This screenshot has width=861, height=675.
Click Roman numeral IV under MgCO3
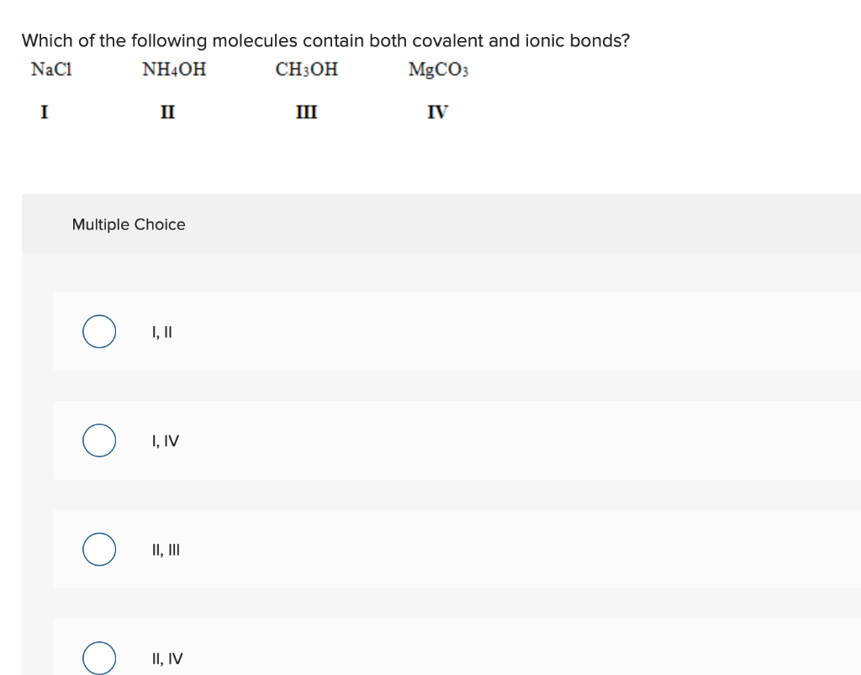click(x=437, y=112)
